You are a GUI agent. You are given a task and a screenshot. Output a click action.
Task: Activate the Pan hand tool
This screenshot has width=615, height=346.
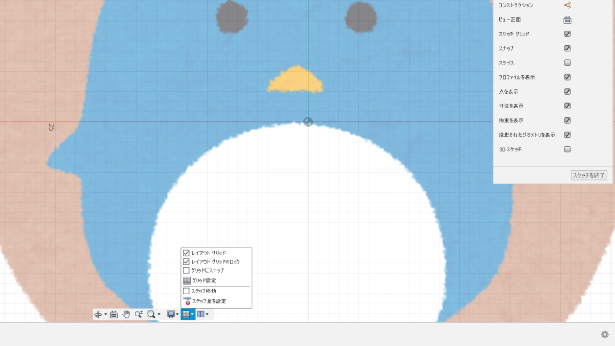[127, 314]
